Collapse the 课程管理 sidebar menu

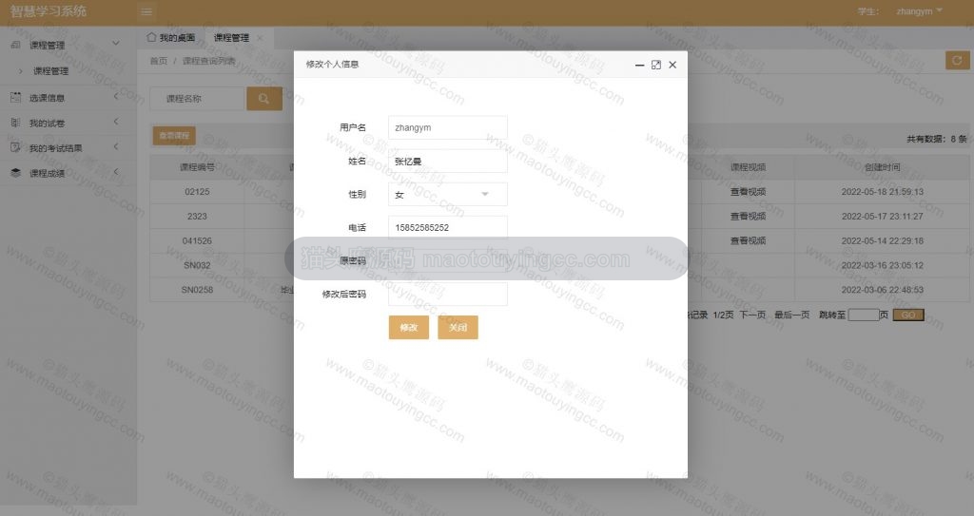pyautogui.click(x=115, y=44)
